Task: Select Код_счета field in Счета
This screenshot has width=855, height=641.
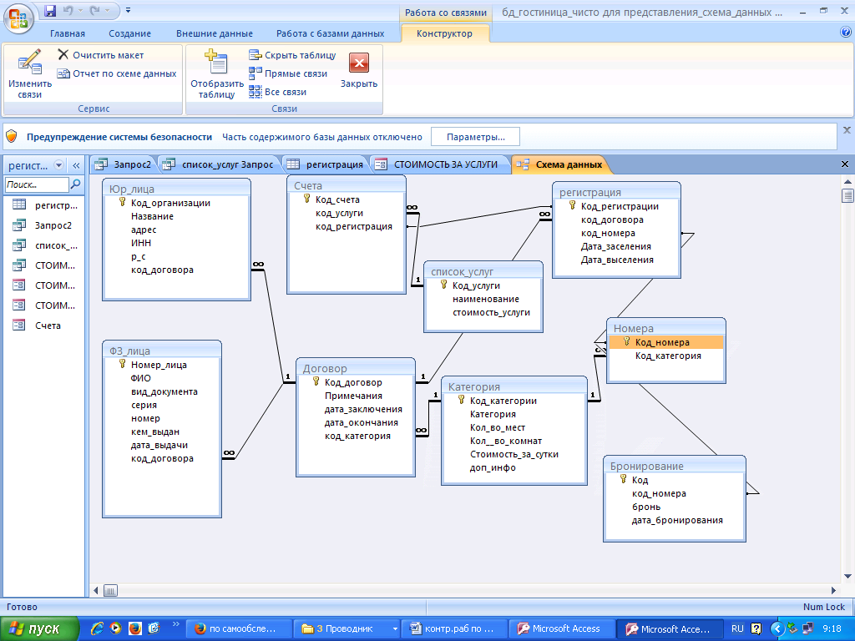Action: [x=337, y=199]
